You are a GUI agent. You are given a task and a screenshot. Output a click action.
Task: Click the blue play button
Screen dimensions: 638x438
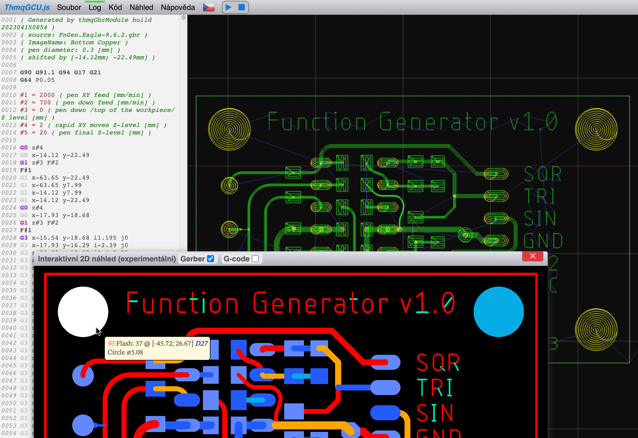[x=228, y=7]
